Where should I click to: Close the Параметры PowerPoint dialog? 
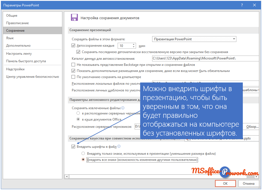click(x=254, y=5)
